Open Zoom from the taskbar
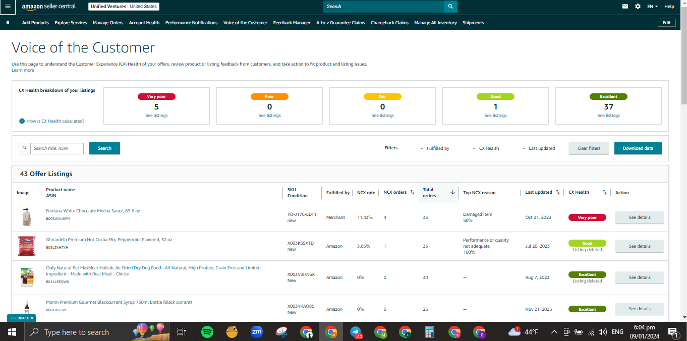Screen dimensions: 687x341 [257, 332]
